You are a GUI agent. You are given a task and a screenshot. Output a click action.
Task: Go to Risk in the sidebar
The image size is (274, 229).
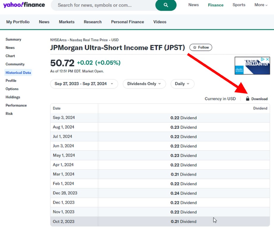9,113
